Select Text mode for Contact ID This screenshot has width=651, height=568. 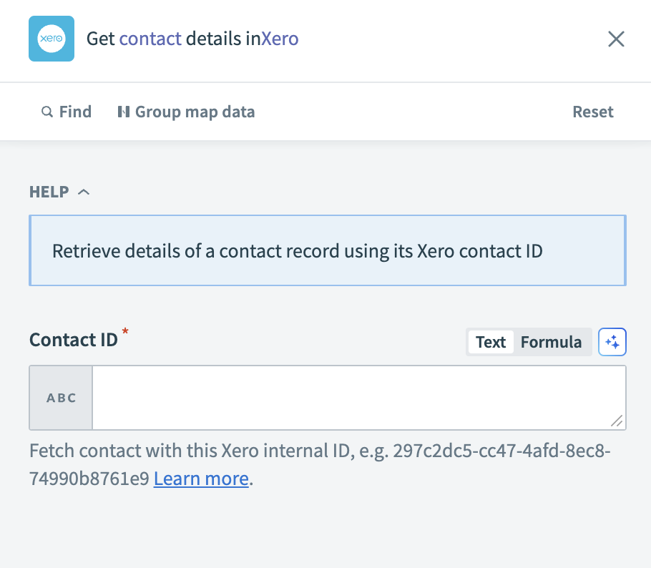tap(490, 342)
